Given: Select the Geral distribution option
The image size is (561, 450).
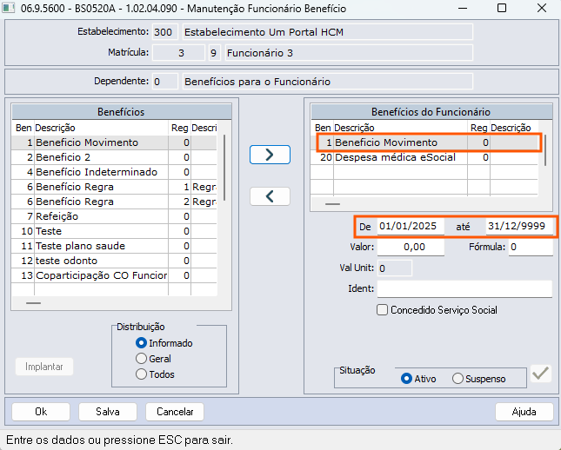Looking at the screenshot, I should (x=153, y=359).
